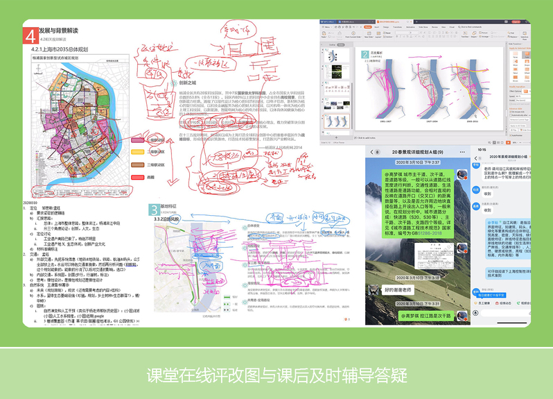Open the Section dropdown in ribbon
Image resolution: width=553 pixels, height=399 pixels.
pos(388,37)
